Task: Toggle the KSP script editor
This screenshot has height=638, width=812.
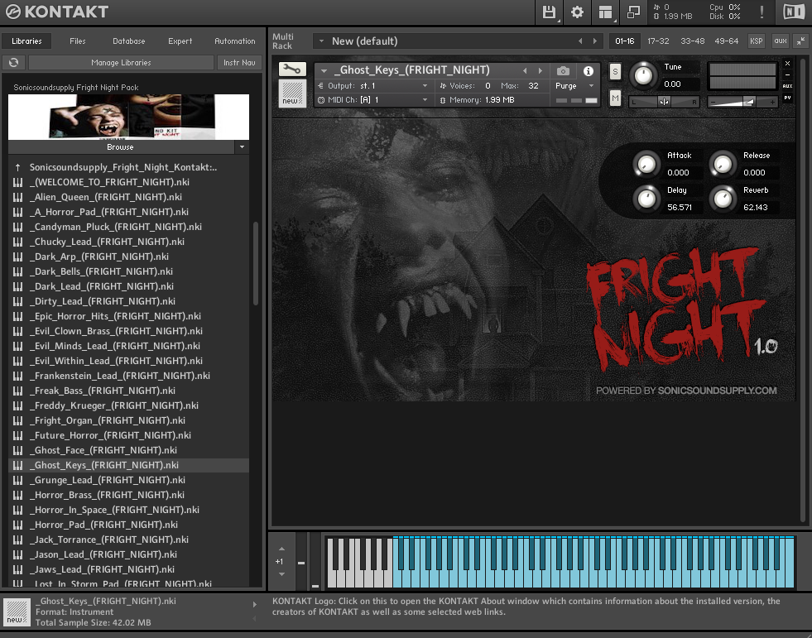Action: [756, 41]
